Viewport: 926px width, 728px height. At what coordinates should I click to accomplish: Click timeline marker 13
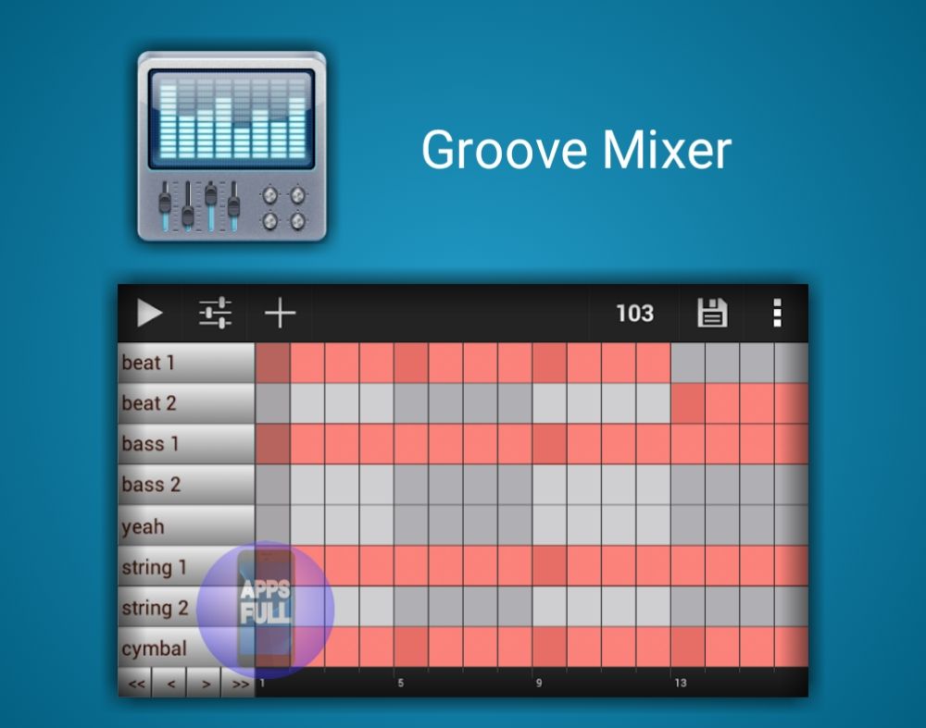pyautogui.click(x=681, y=684)
